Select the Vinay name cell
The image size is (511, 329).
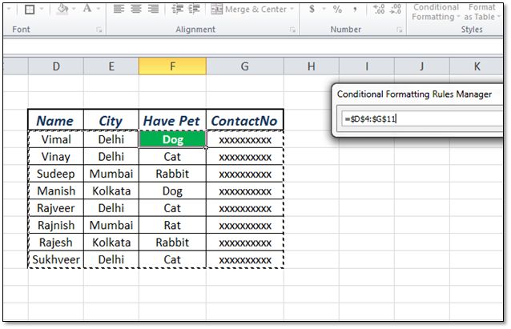coord(56,157)
